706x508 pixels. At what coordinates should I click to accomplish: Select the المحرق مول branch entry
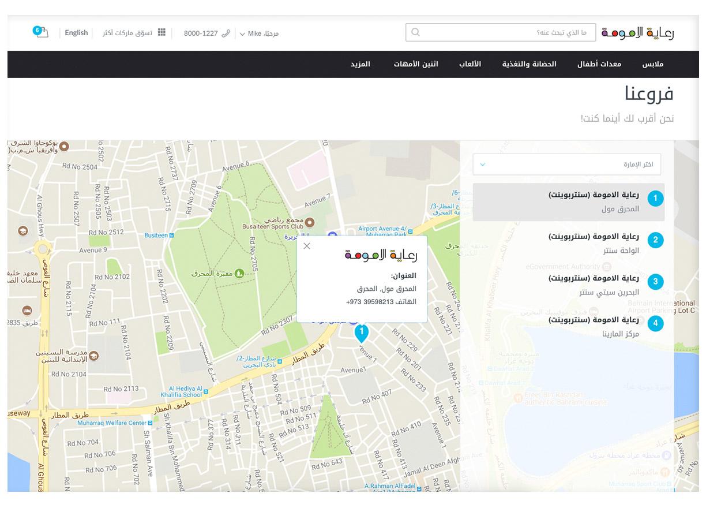pos(569,203)
